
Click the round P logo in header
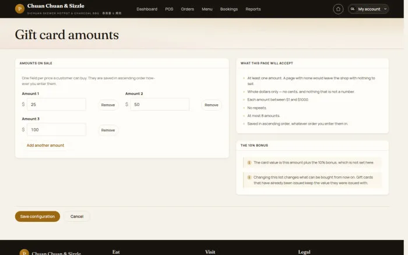tap(20, 9)
